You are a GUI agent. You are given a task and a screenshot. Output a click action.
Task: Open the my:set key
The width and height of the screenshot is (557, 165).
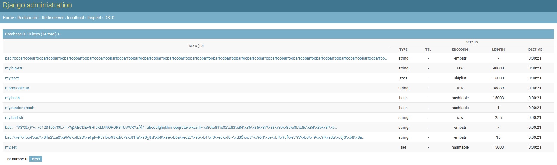(x=11, y=147)
